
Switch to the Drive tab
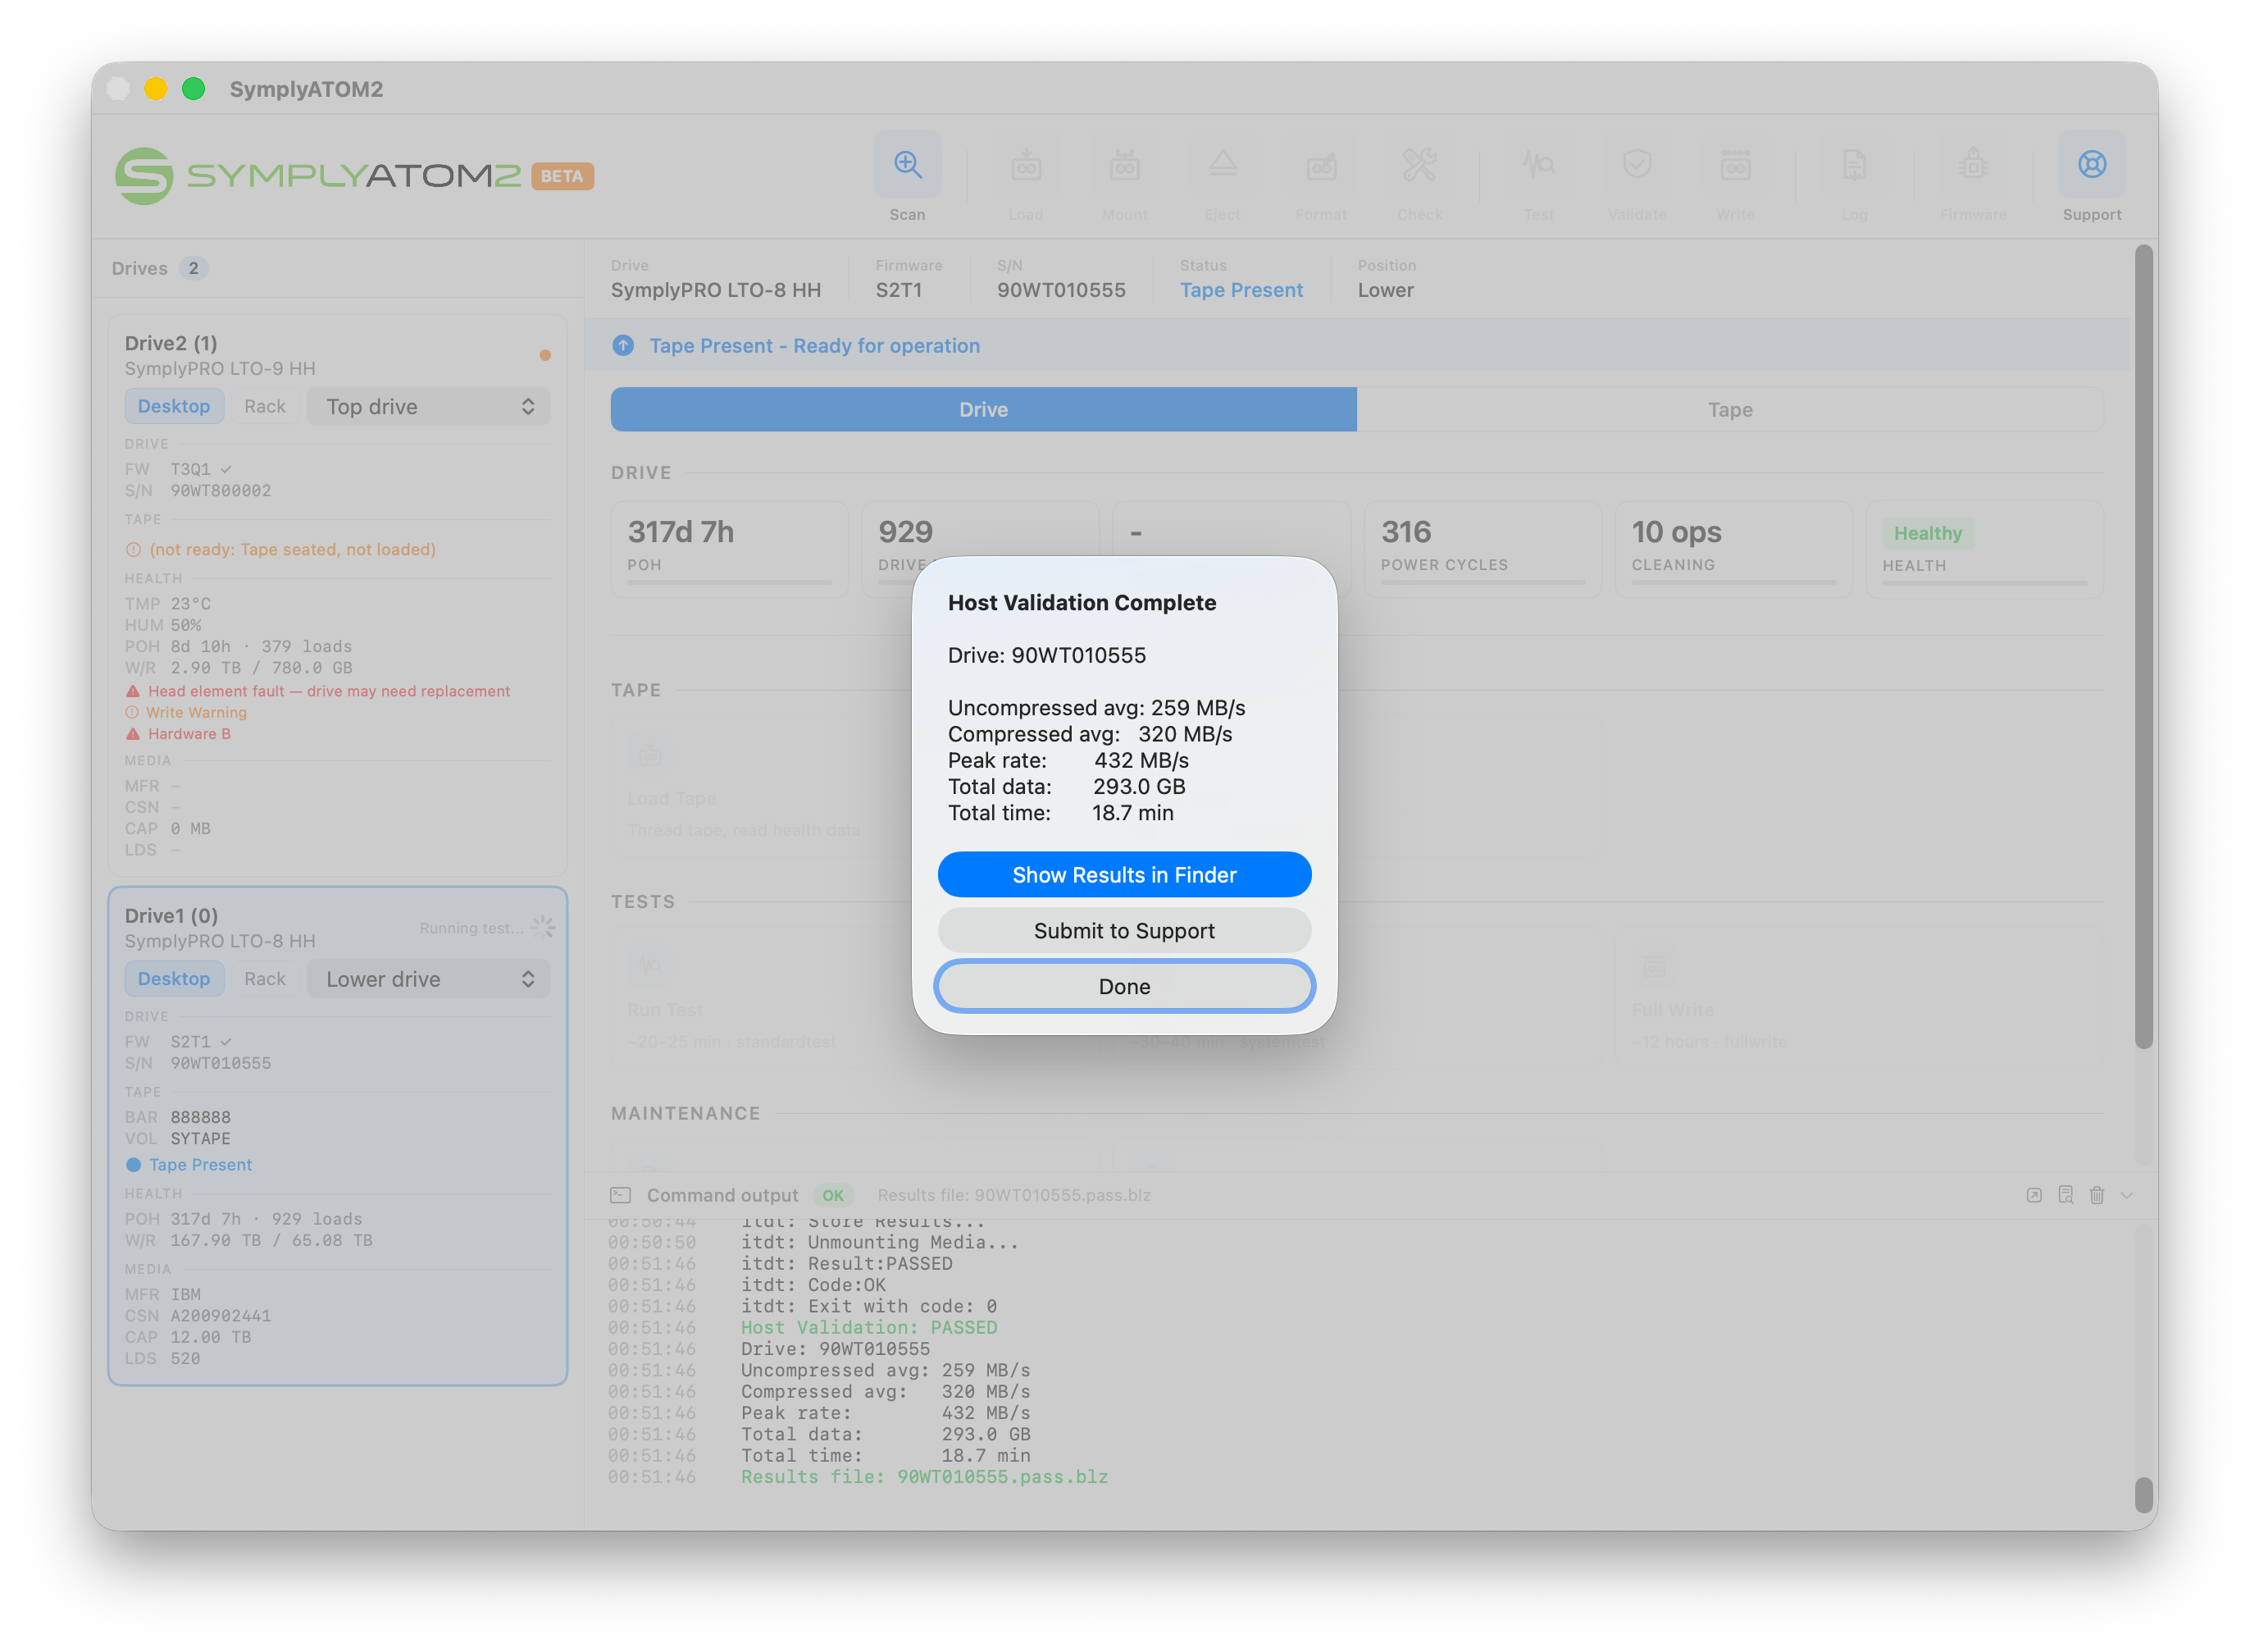(984, 409)
